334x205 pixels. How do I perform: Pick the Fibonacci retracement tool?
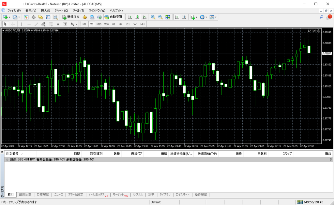click(x=51, y=24)
